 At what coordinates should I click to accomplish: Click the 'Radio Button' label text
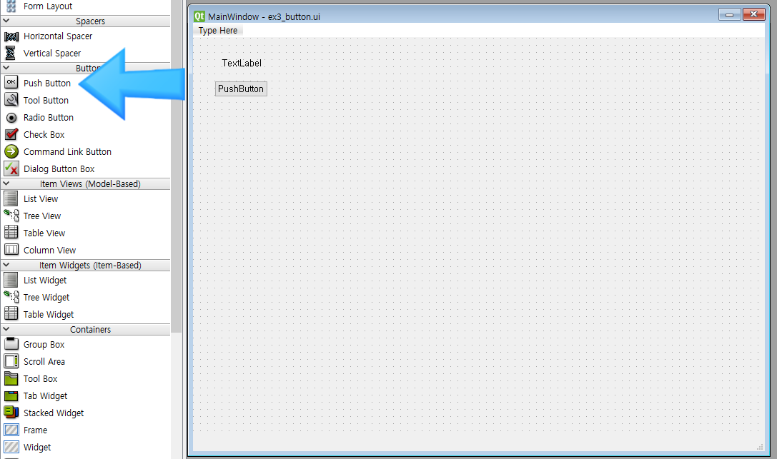(49, 118)
